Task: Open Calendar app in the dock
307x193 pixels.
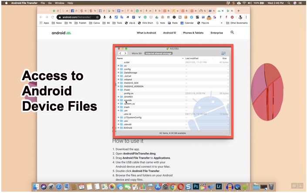Action: coord(81,187)
